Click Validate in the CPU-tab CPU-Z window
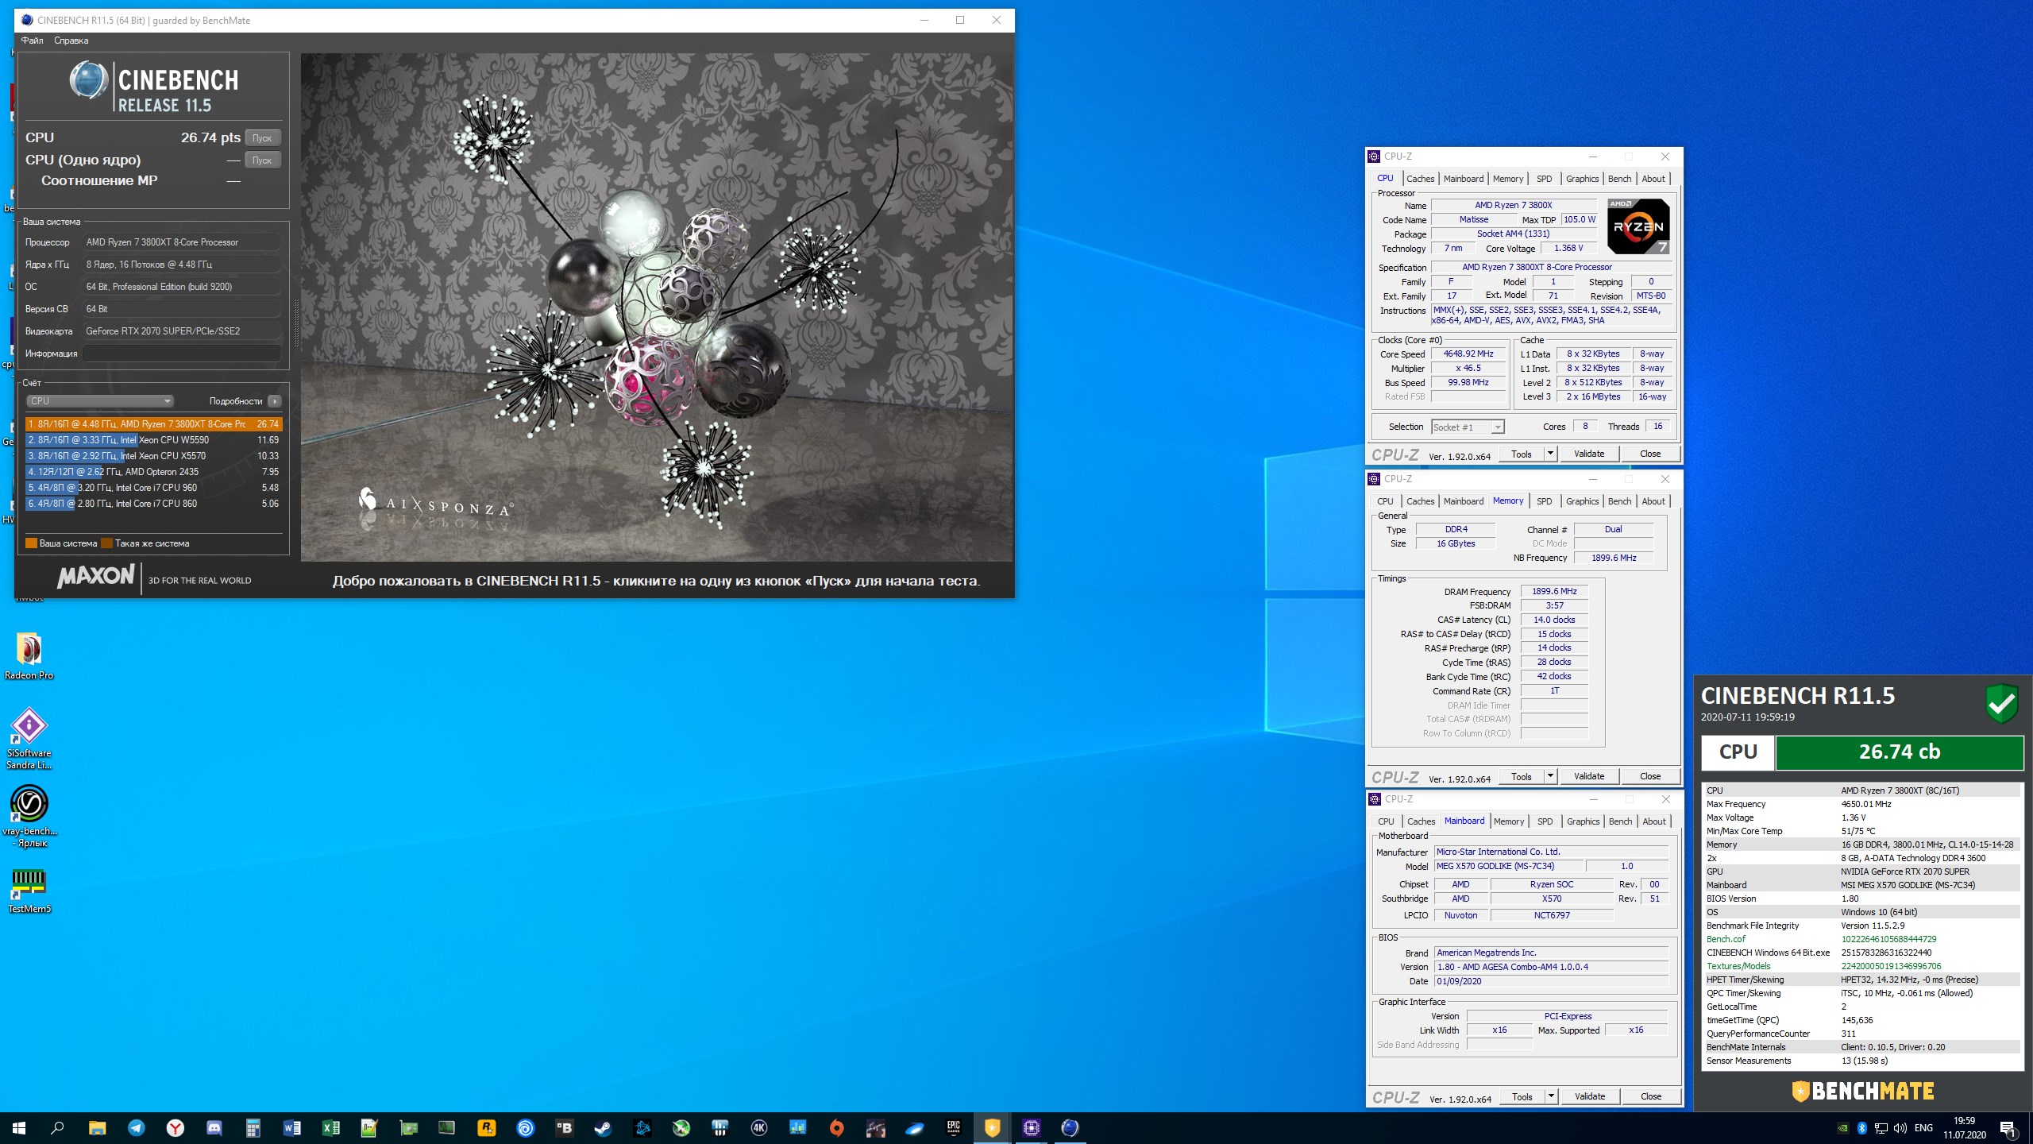The height and width of the screenshot is (1144, 2033). [1589, 454]
